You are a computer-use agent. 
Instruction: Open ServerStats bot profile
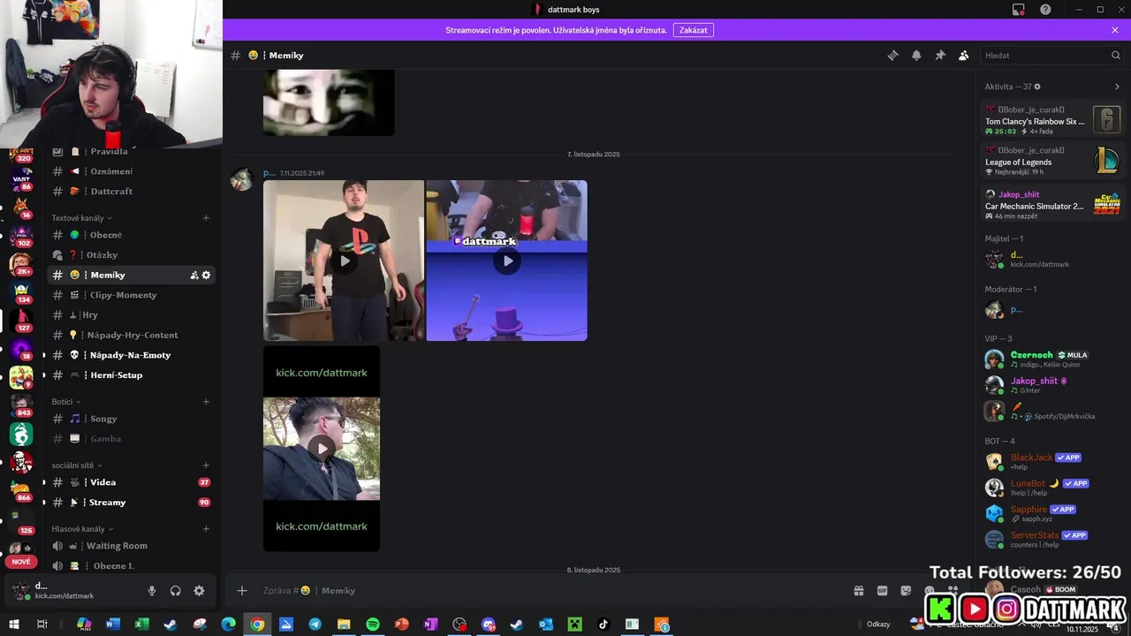[x=1052, y=539]
